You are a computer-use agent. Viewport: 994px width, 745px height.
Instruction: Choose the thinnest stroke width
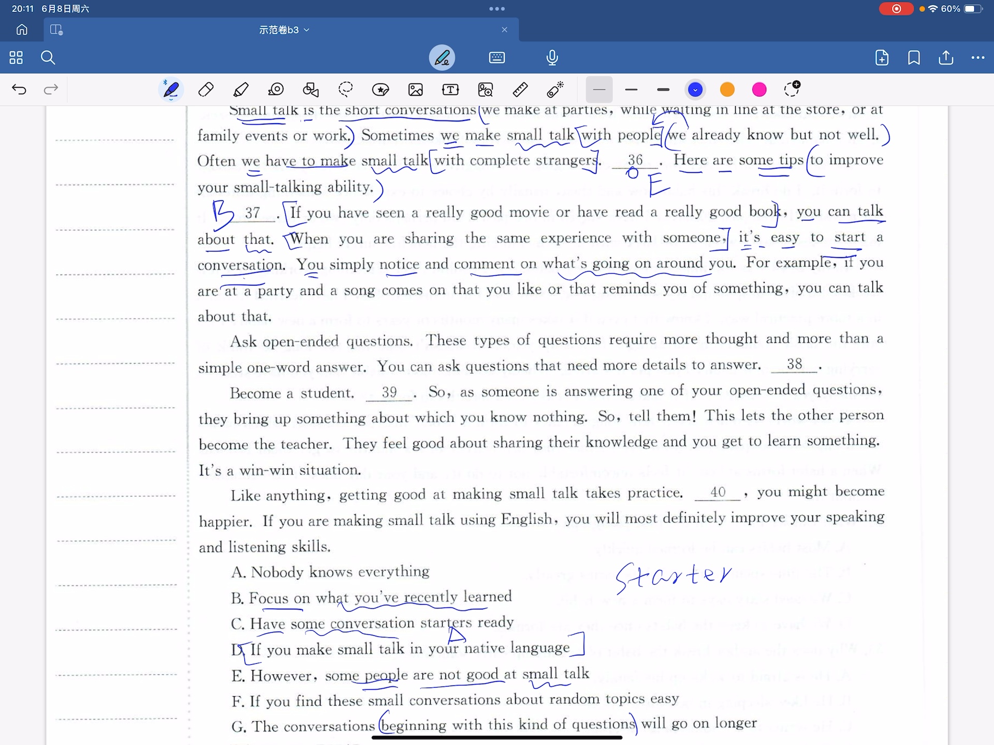599,90
